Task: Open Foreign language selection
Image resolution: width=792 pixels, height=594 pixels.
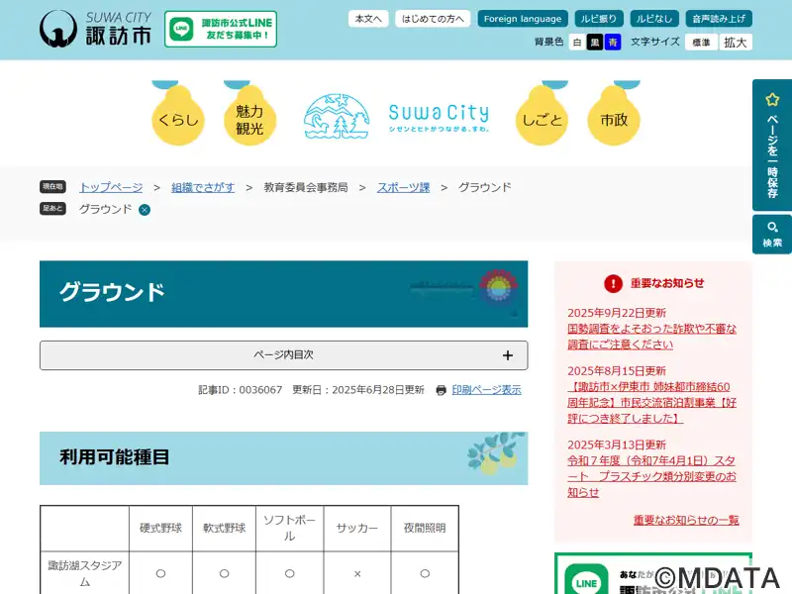Action: pos(523,19)
